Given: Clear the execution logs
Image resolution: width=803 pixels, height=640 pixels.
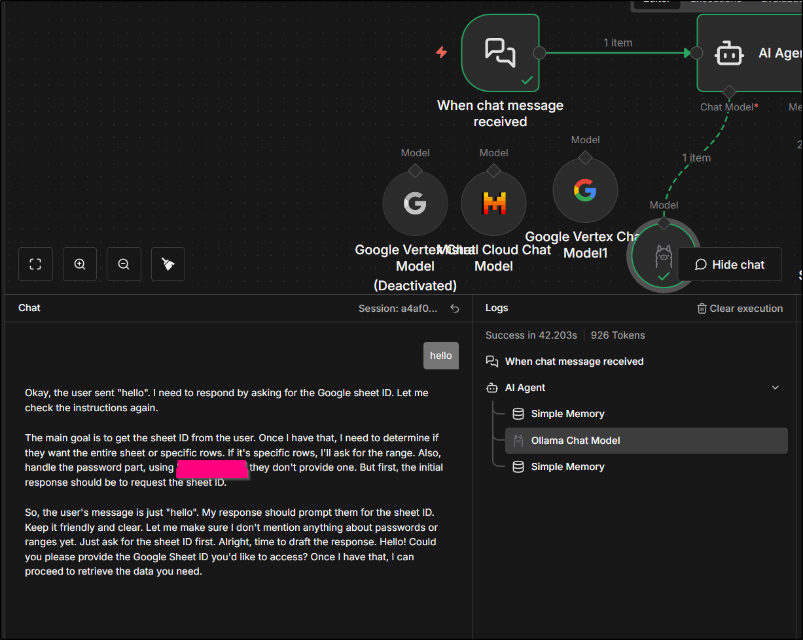Looking at the screenshot, I should 740,309.
